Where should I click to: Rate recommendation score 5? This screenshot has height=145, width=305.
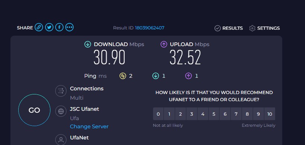pos(214,114)
